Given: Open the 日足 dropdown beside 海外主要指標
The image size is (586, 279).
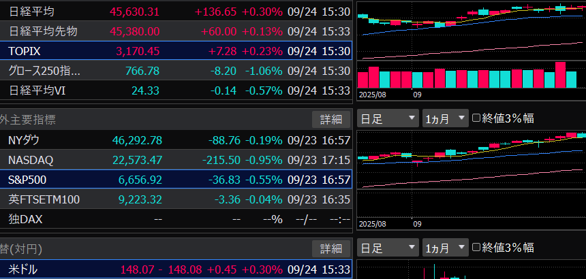Looking at the screenshot, I should tap(387, 118).
